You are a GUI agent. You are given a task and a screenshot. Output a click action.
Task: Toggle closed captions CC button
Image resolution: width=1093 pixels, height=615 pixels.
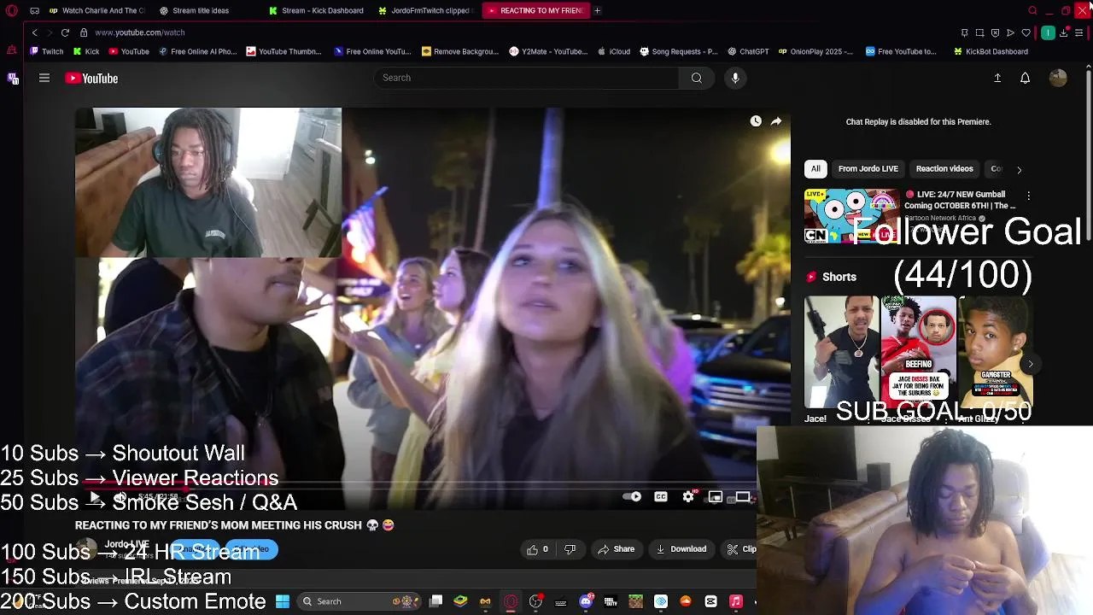tap(661, 497)
